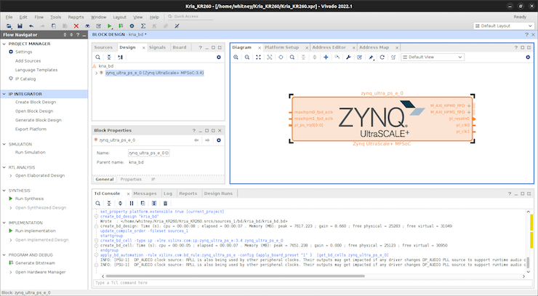This screenshot has height=296, width=538.
Task: Collapse all in Design panel
Action: click(109, 57)
